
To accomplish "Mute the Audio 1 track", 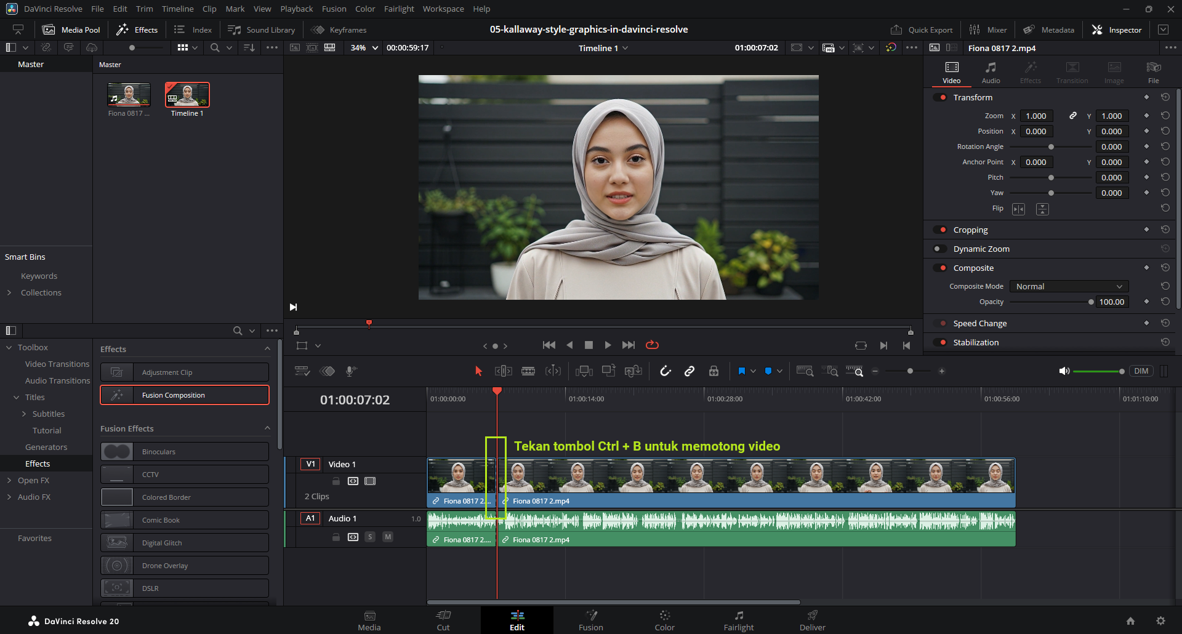I will [x=388, y=537].
